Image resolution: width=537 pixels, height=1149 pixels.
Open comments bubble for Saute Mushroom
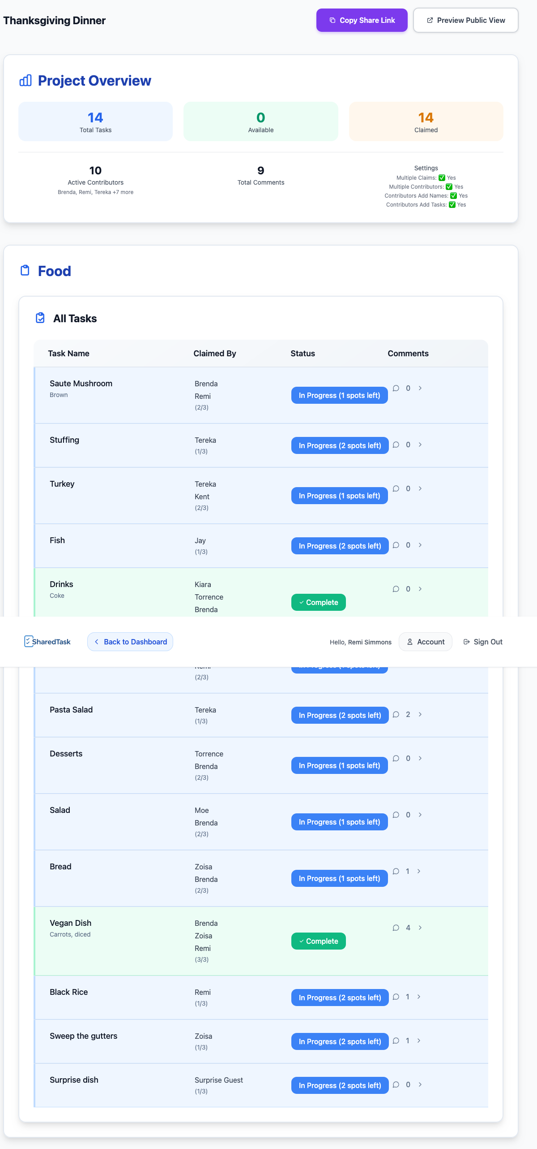click(396, 388)
